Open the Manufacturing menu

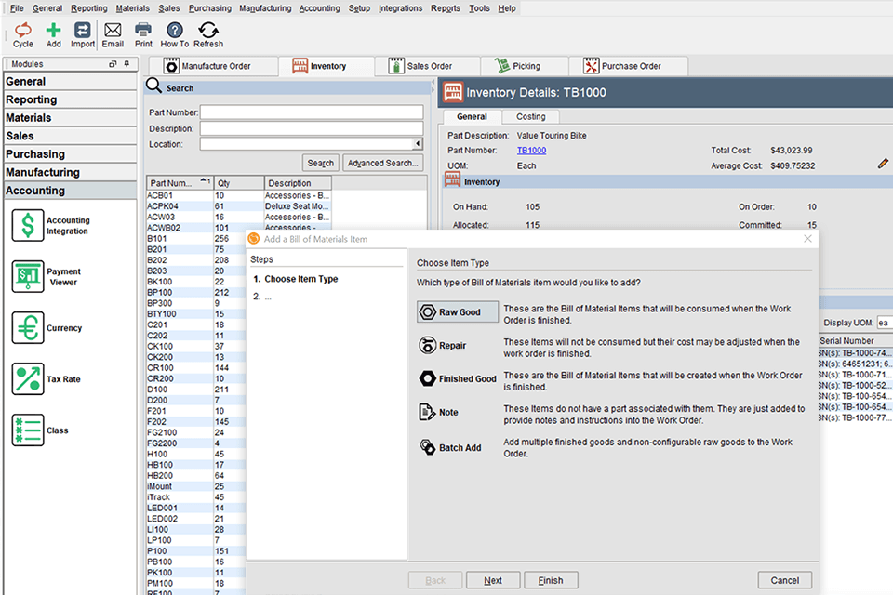pyautogui.click(x=265, y=8)
